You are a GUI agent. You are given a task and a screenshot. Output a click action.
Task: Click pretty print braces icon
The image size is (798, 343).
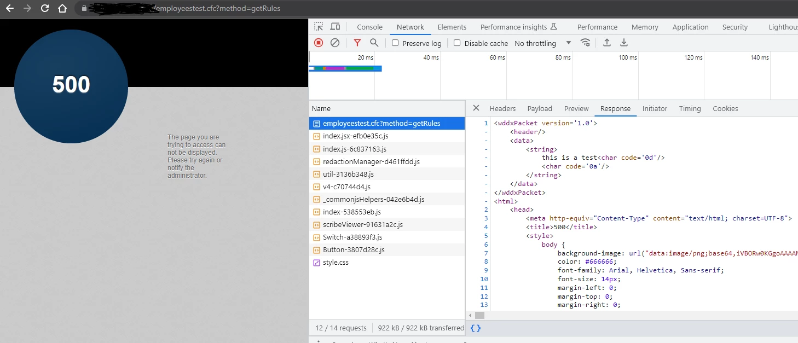476,328
